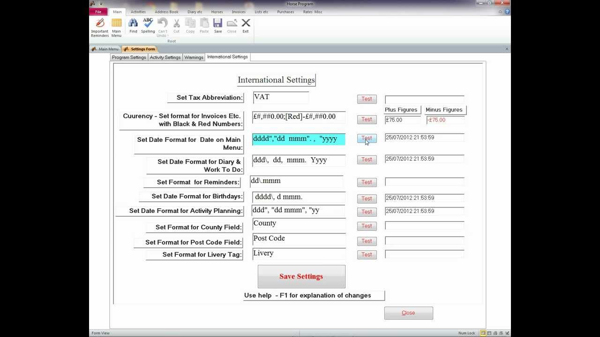This screenshot has height=337, width=600.
Task: Select the Horses ribbon tab
Action: [217, 12]
